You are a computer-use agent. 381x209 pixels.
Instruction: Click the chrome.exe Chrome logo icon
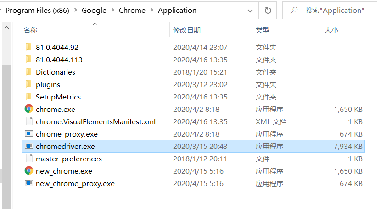click(28, 109)
